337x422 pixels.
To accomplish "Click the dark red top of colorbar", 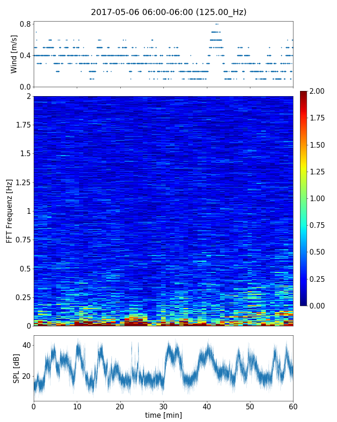I will pos(304,93).
